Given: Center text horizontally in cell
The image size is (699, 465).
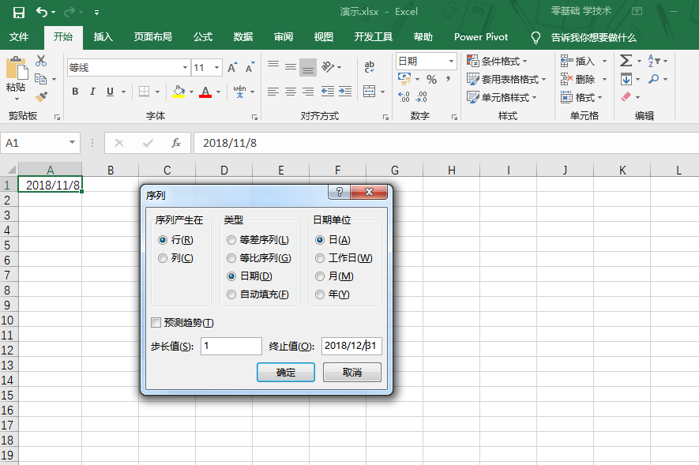Looking at the screenshot, I should tap(291, 92).
